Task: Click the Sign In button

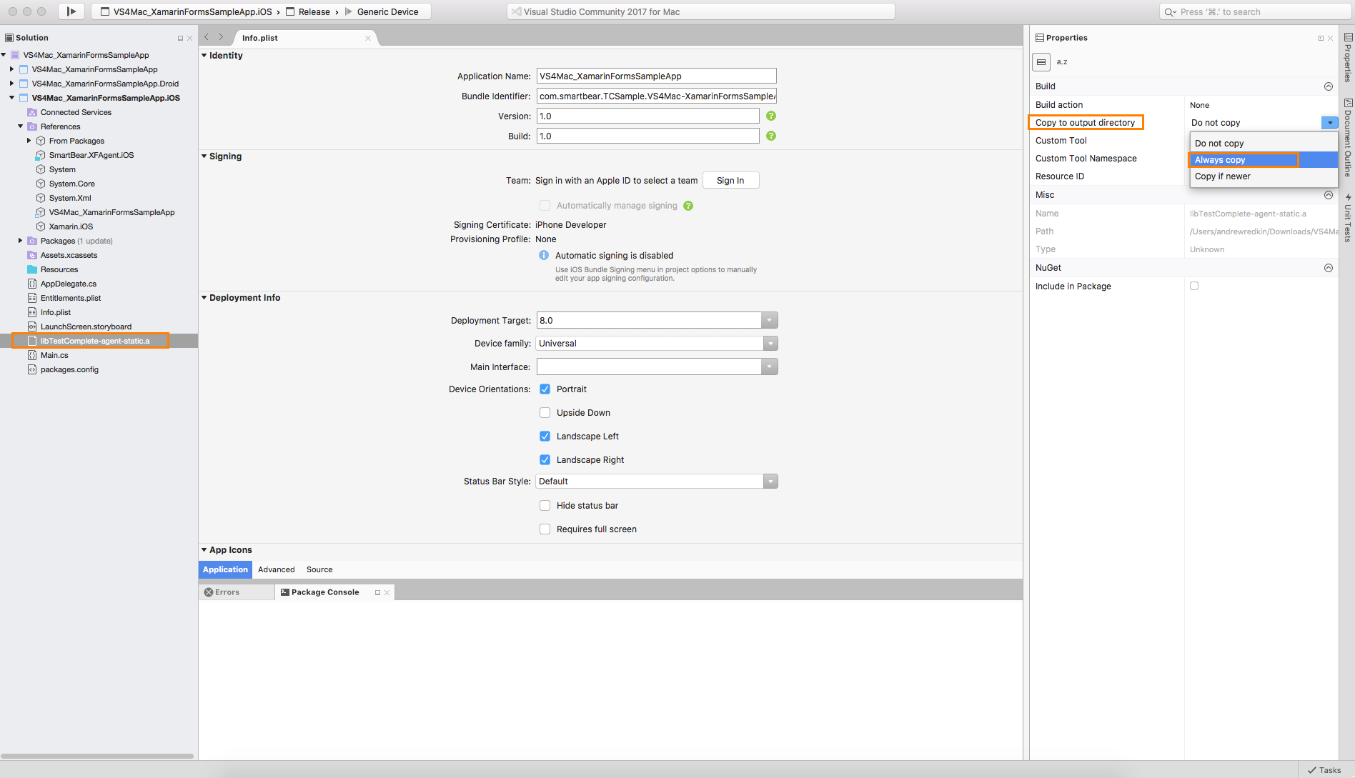Action: tap(730, 179)
